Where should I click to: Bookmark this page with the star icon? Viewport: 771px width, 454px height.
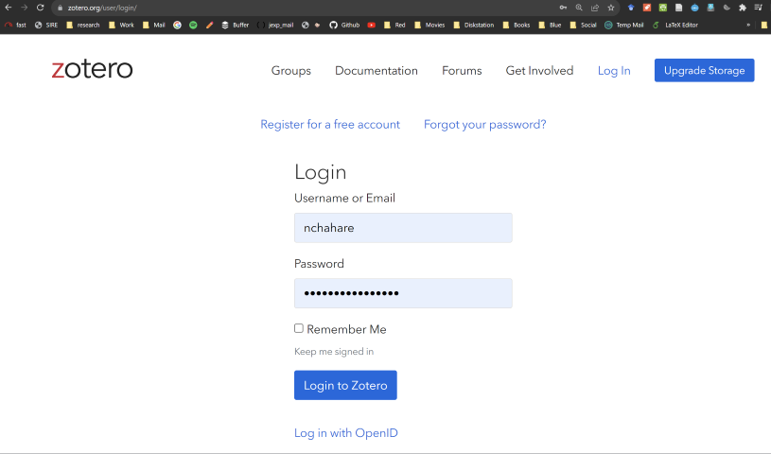(x=611, y=8)
